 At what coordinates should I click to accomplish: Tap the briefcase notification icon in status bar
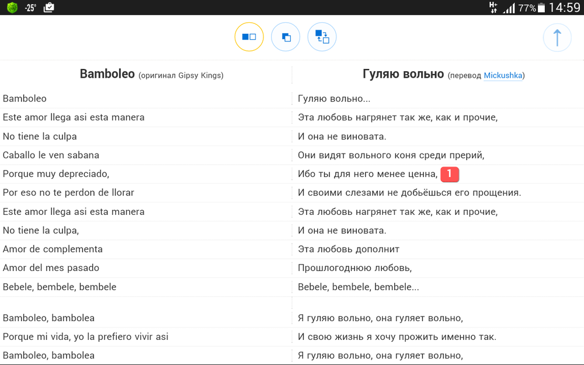click(x=49, y=8)
